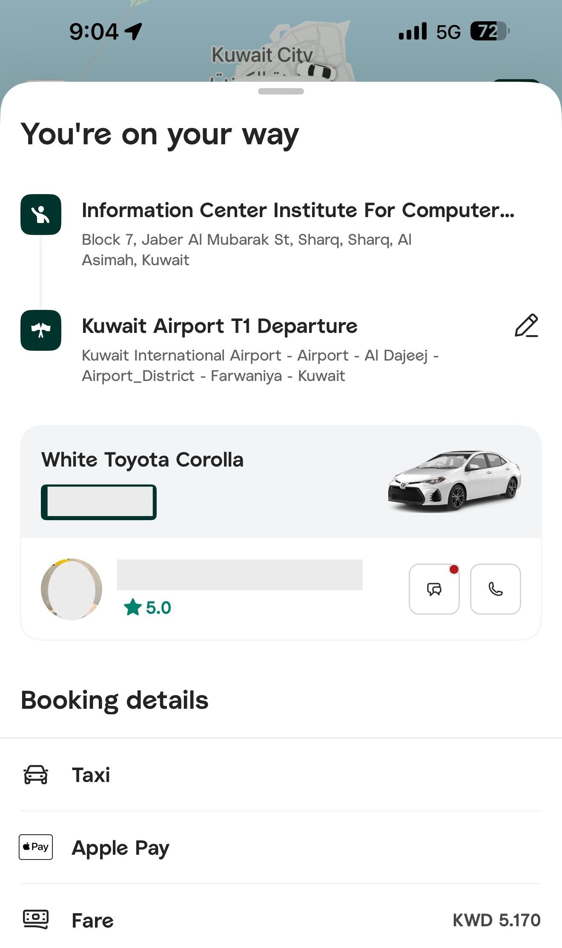
Task: Tap the chat message driver icon
Action: (x=434, y=589)
